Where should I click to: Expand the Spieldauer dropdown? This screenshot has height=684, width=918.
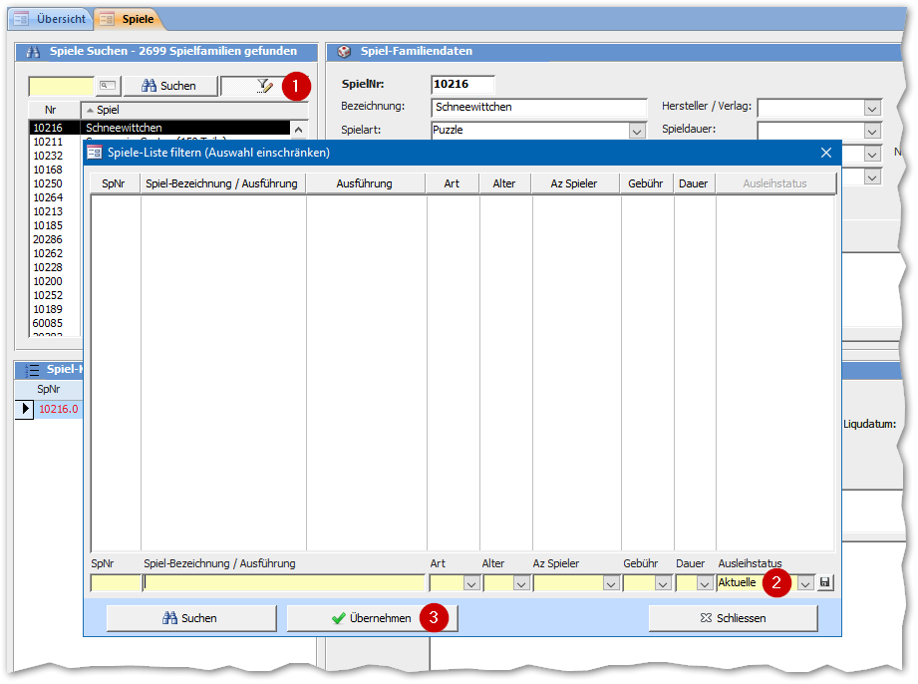point(872,131)
